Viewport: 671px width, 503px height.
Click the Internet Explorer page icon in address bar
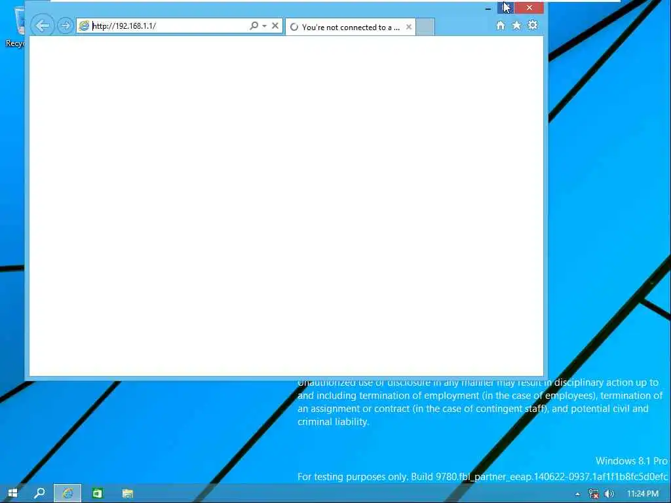85,26
